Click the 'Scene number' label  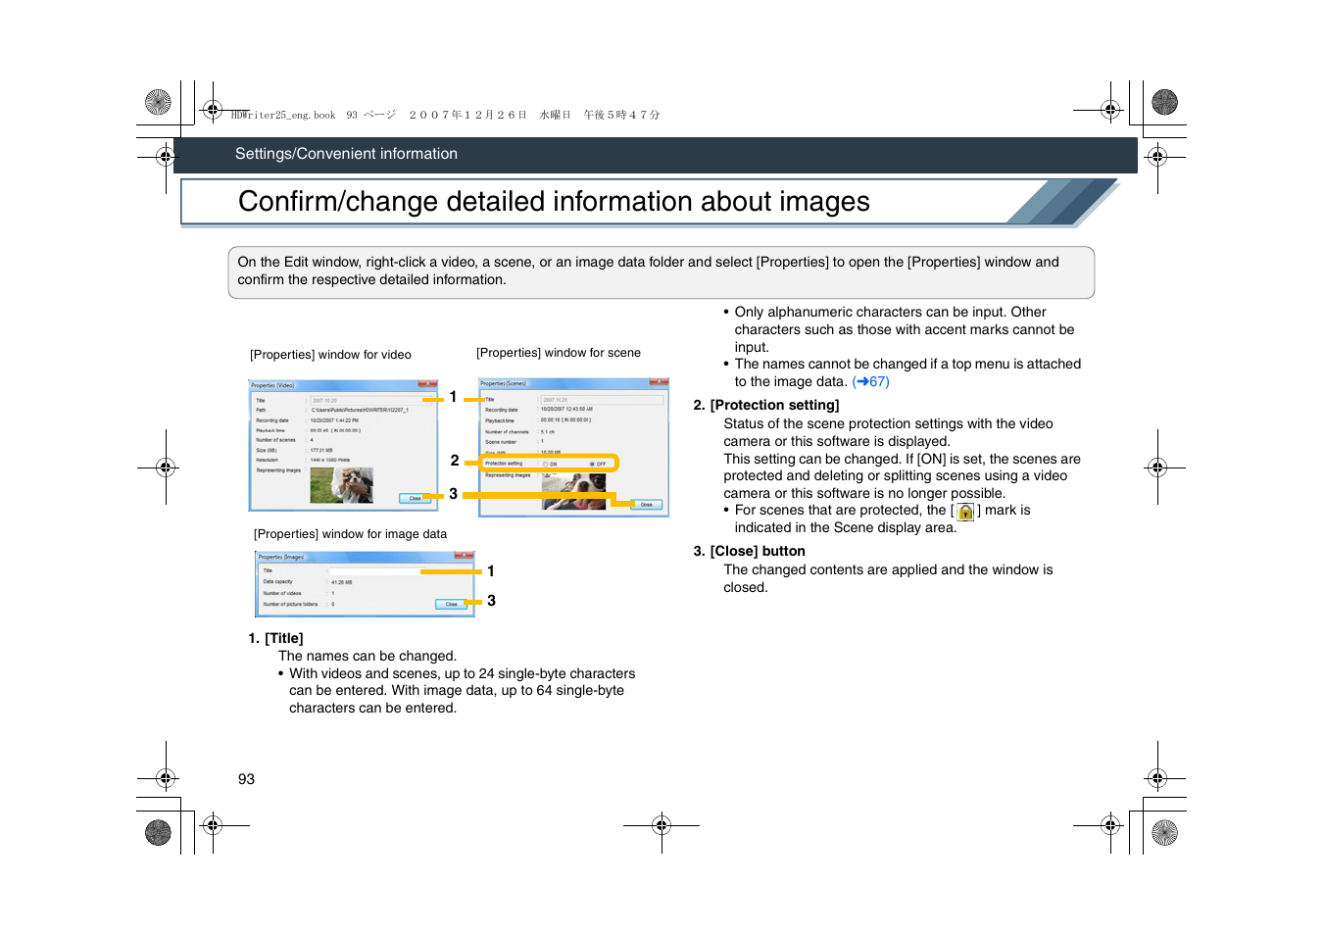501,442
